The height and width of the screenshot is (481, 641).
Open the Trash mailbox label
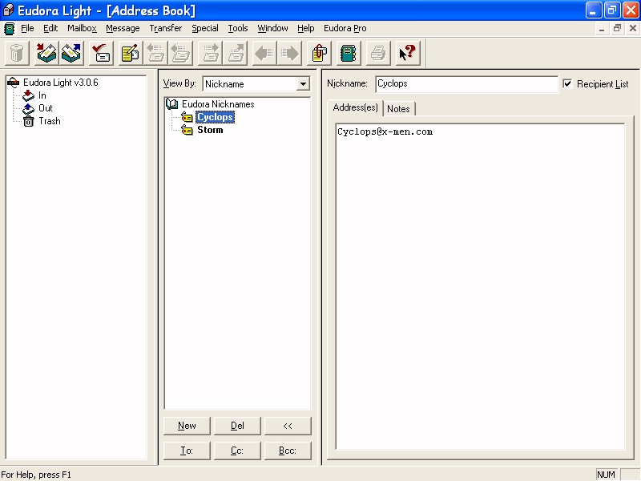click(x=50, y=122)
